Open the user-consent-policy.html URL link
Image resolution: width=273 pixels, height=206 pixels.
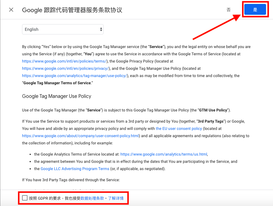[80, 136]
